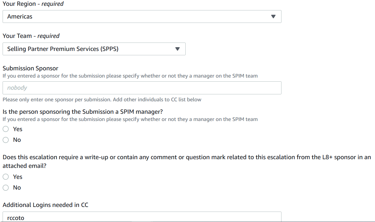Click the escalation write-up question text
This screenshot has width=375, height=222.
click(186, 157)
